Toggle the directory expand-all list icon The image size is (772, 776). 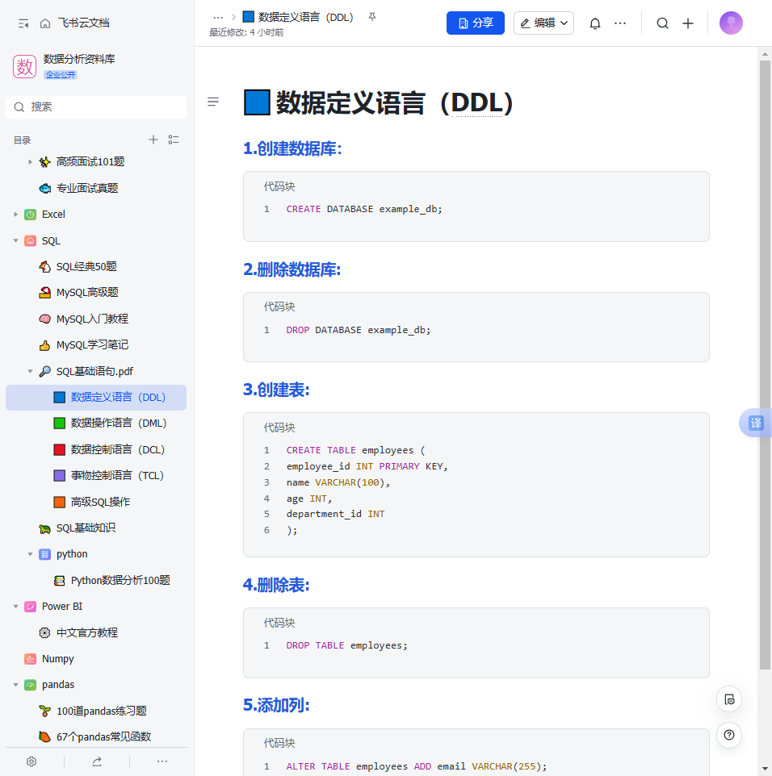tap(174, 140)
